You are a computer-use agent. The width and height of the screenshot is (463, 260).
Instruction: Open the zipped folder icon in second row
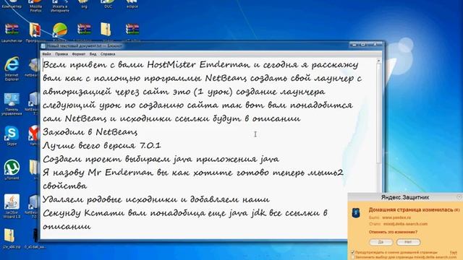click(x=106, y=30)
